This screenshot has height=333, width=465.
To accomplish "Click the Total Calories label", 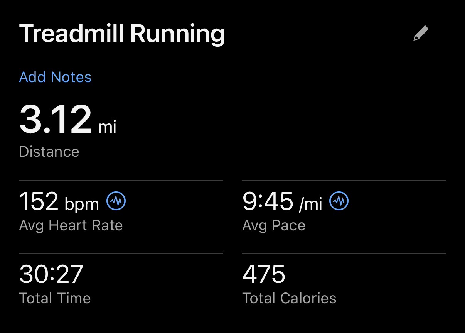I will (289, 298).
